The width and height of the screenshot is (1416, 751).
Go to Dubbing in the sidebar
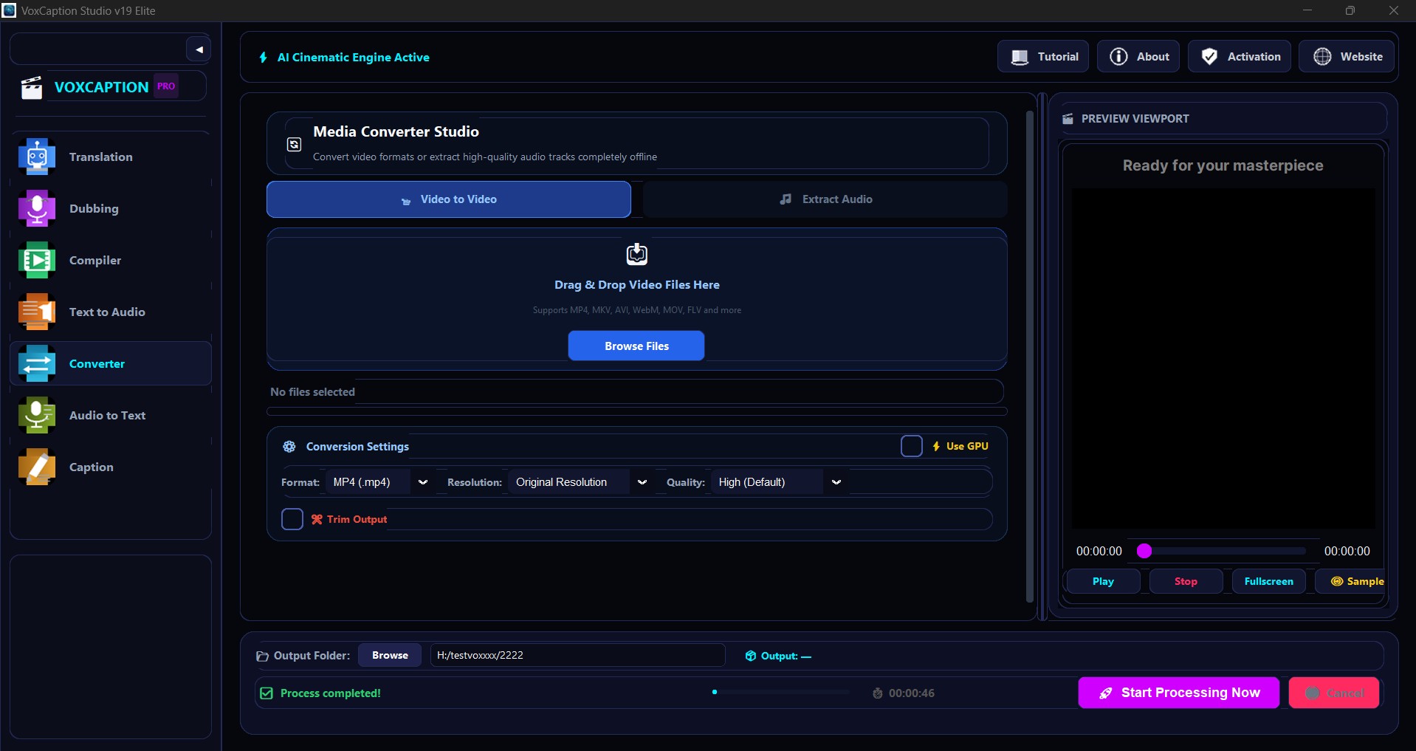tap(111, 208)
